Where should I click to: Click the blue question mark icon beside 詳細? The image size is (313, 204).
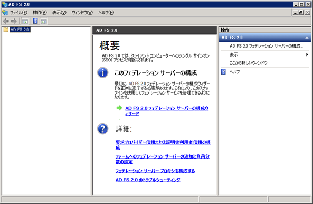(x=102, y=128)
